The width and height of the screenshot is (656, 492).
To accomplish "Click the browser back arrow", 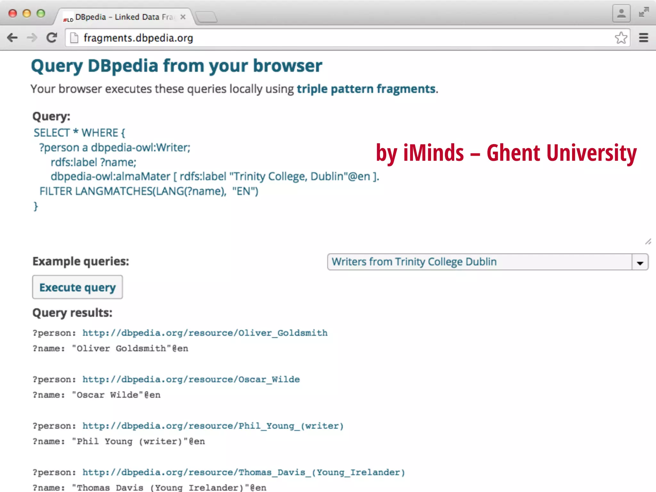I will [12, 38].
